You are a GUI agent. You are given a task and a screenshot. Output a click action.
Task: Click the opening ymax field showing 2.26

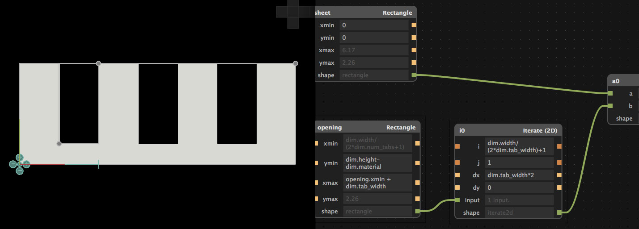(377, 199)
